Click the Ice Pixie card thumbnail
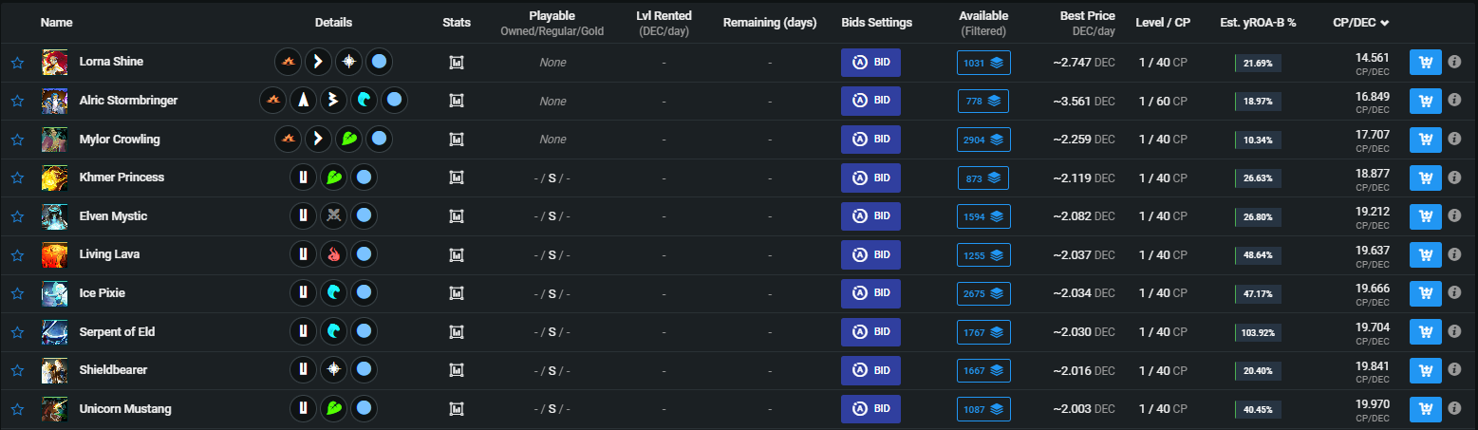The width and height of the screenshot is (1478, 430). pyautogui.click(x=54, y=293)
